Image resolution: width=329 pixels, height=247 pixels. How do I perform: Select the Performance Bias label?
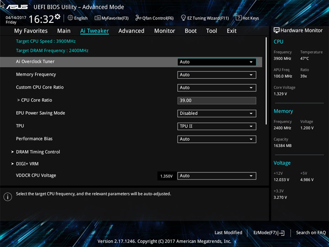34,139
